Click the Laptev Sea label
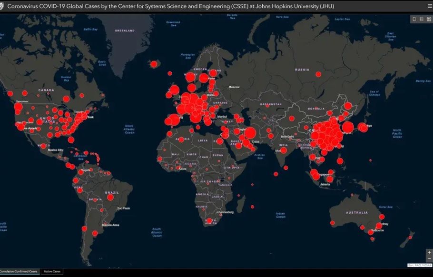This screenshot has width=433, height=277. click(x=342, y=19)
